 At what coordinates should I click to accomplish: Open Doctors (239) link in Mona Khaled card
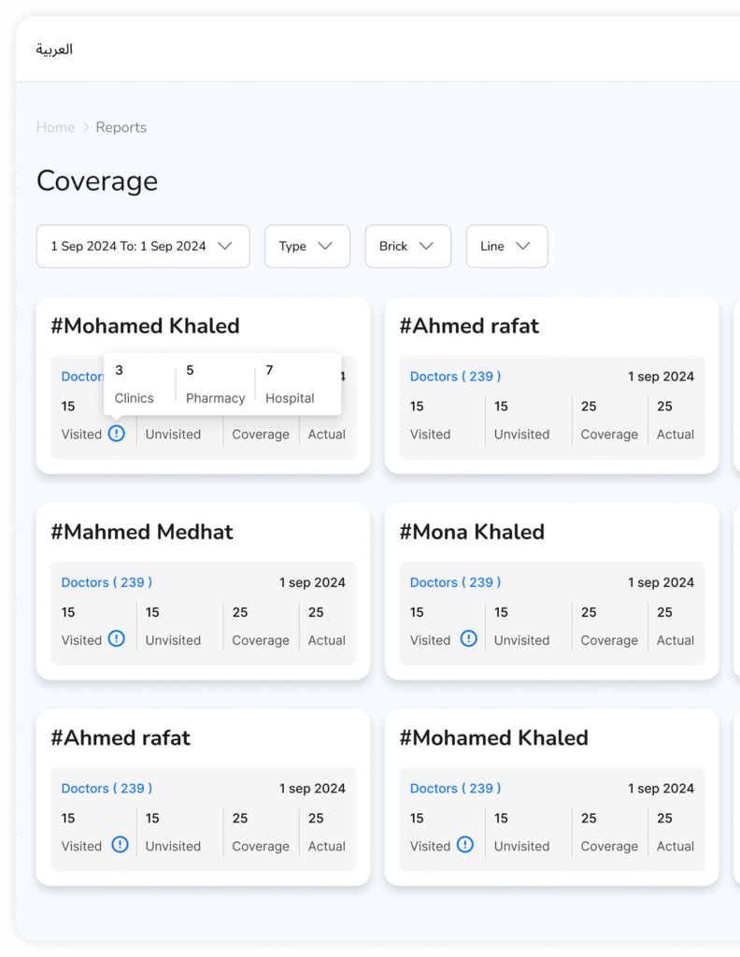(455, 582)
